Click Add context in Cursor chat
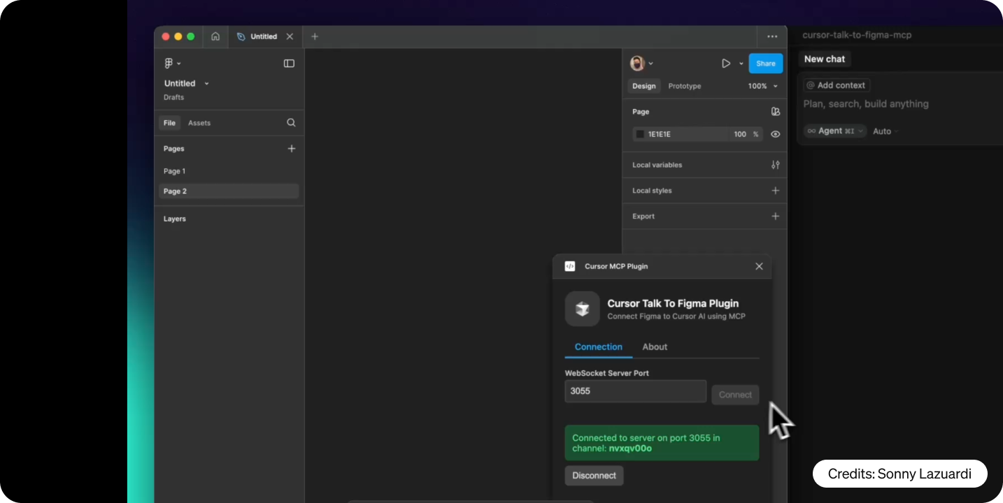This screenshot has height=503, width=1003. point(837,85)
